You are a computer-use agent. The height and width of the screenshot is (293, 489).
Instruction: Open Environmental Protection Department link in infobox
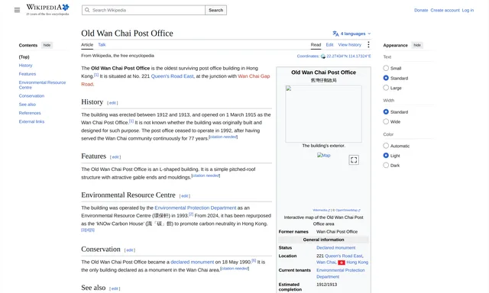pyautogui.click(x=341, y=273)
